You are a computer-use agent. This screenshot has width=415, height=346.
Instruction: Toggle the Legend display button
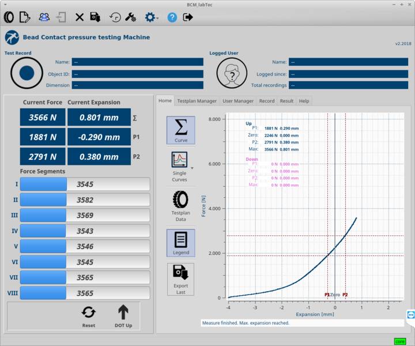coord(180,243)
